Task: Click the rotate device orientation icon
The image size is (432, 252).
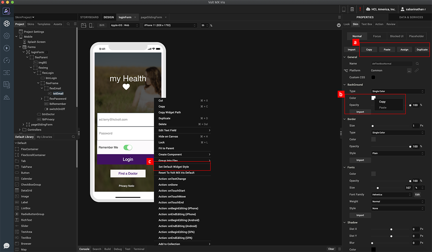Action: click(x=84, y=26)
